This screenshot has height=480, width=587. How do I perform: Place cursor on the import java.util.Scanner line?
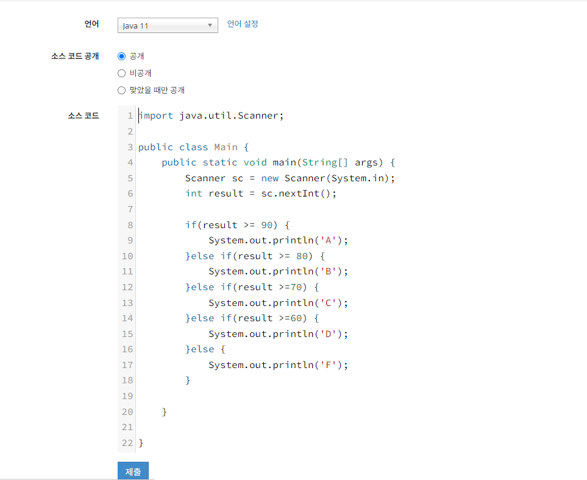point(211,116)
